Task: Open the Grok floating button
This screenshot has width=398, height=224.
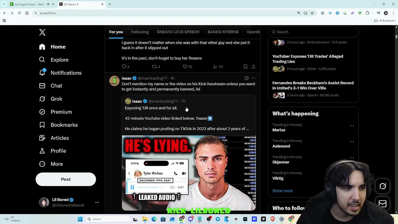Action: [x=382, y=186]
